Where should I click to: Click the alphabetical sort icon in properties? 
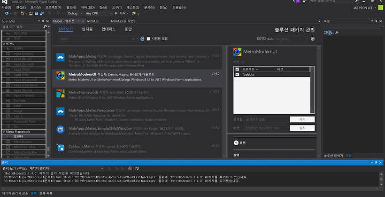[x=331, y=33]
